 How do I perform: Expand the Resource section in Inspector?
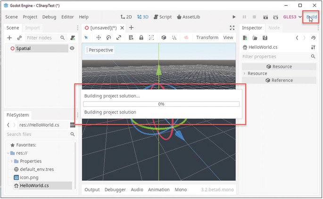pos(245,73)
